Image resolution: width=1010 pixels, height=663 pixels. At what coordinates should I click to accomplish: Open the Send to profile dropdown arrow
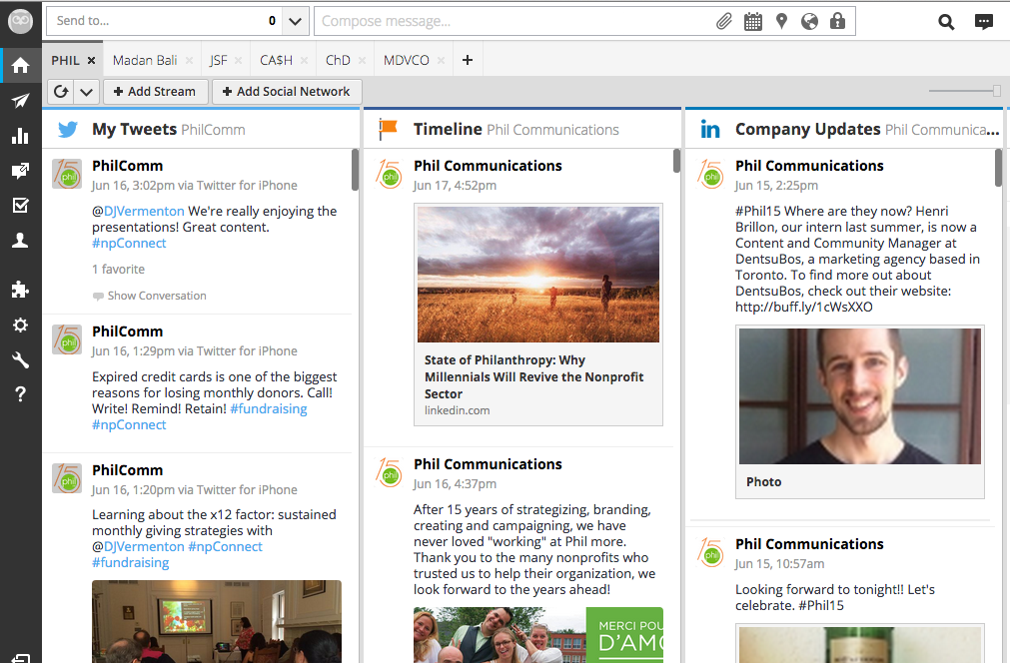point(295,21)
